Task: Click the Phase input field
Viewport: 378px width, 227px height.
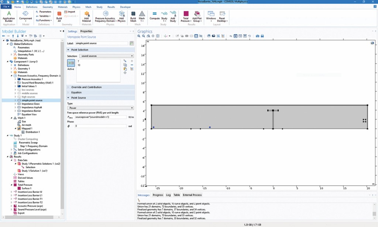Action: (x=100, y=126)
